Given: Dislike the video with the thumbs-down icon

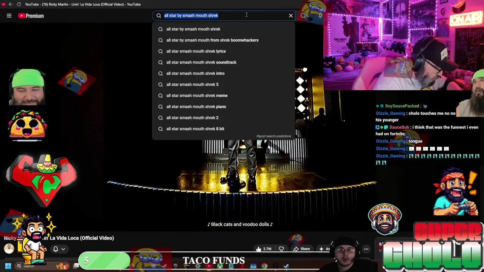Looking at the screenshot, I should 281,249.
